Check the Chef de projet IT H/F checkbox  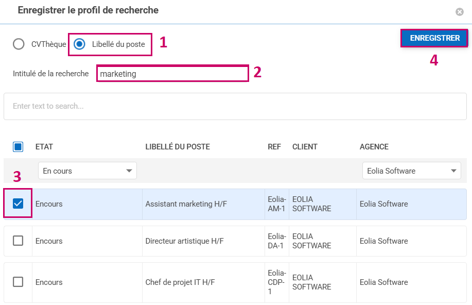point(18,282)
